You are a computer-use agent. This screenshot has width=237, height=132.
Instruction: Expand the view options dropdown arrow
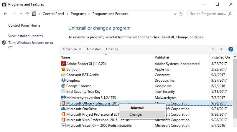click(221, 49)
